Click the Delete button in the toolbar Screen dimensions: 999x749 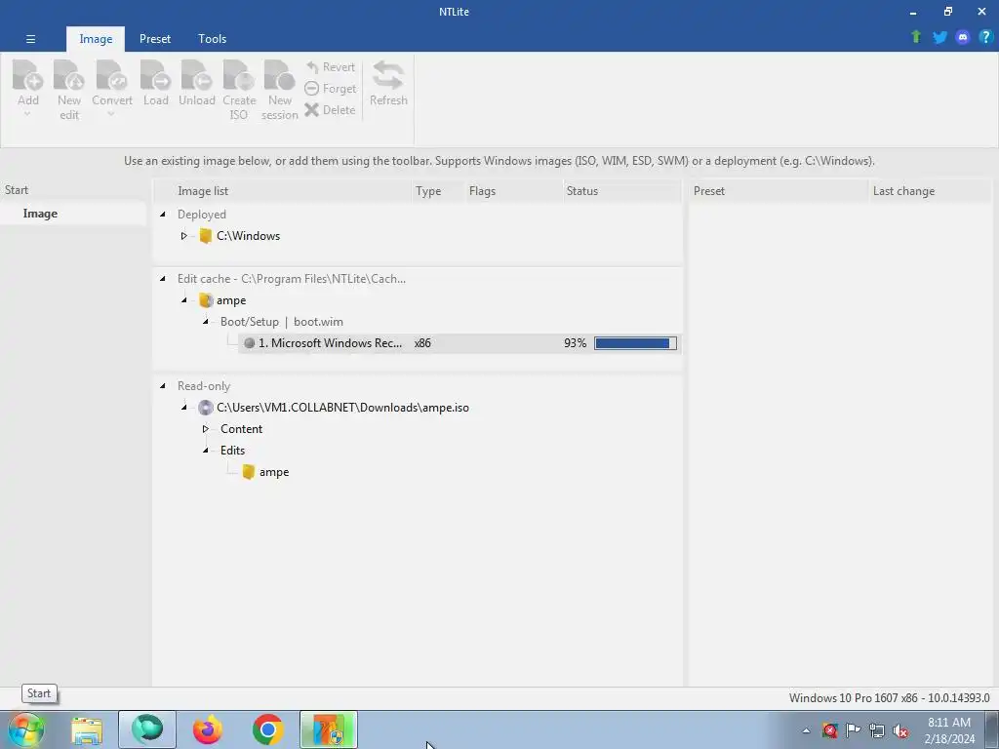click(x=331, y=109)
